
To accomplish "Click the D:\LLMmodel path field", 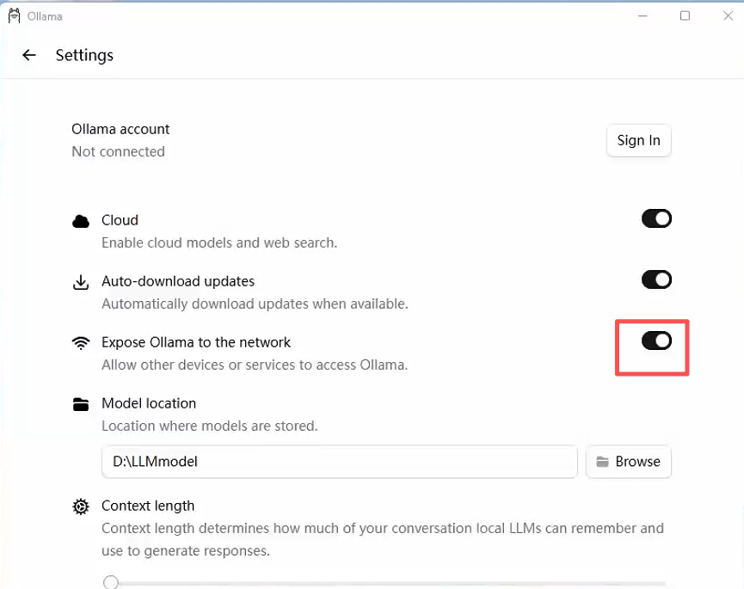I will (x=339, y=462).
